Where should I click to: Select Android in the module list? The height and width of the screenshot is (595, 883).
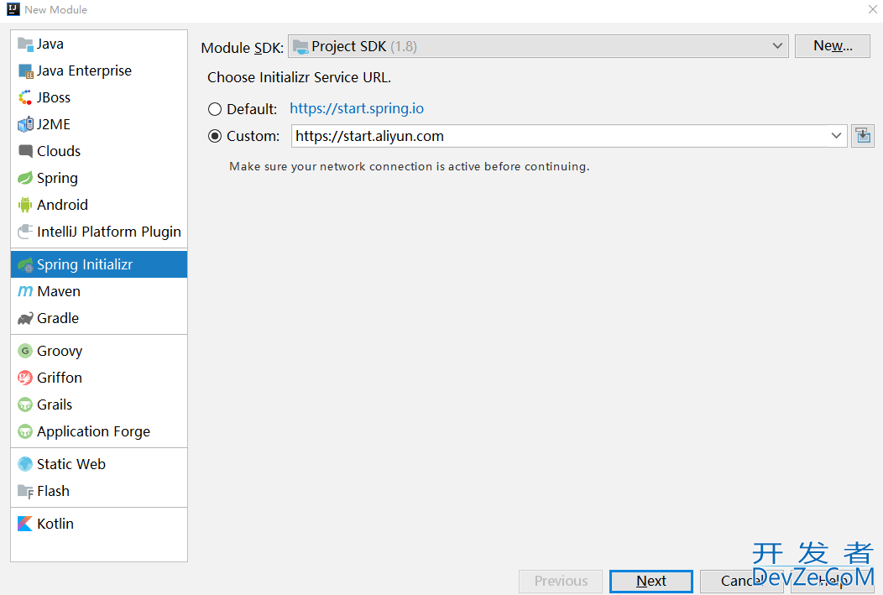[x=99, y=205]
